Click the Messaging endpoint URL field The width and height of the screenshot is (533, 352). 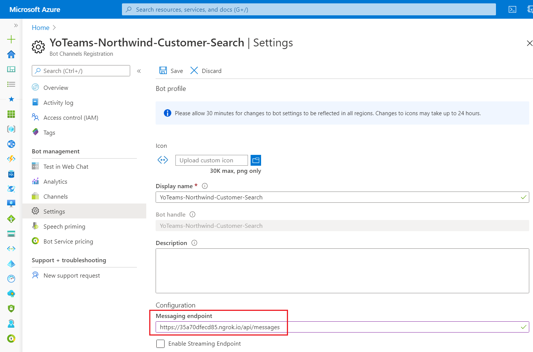tap(337, 327)
